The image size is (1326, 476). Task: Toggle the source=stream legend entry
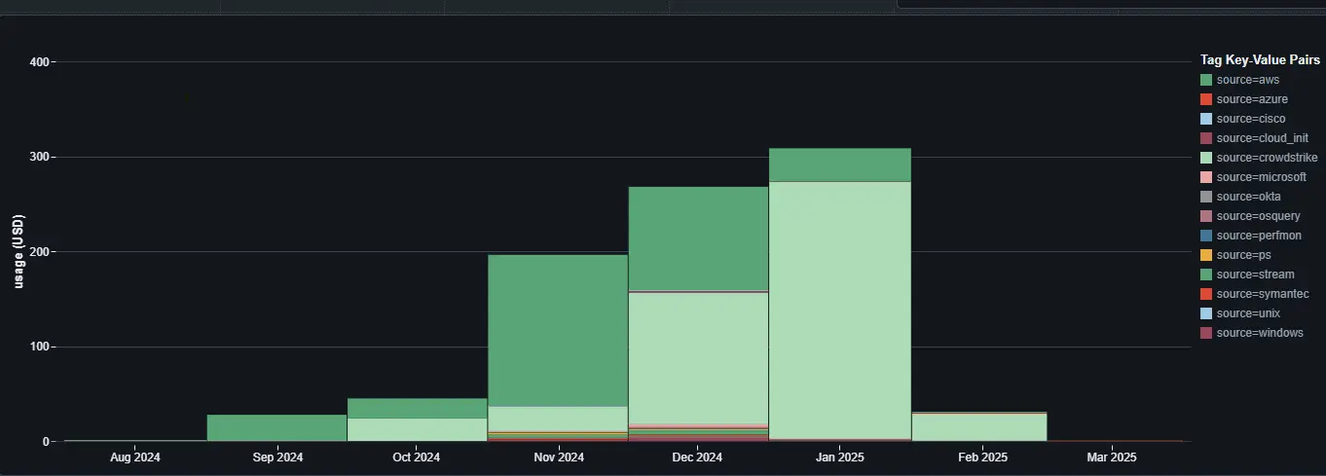pos(1255,275)
